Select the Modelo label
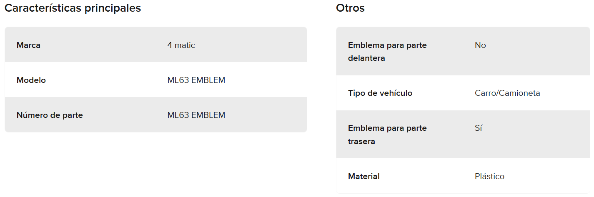594x197 pixels. [x=31, y=80]
